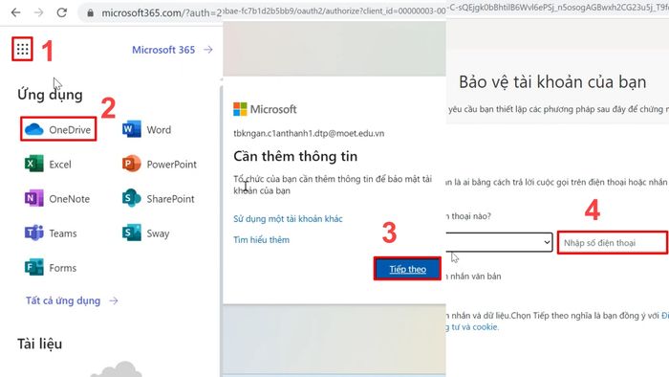Image resolution: width=669 pixels, height=377 pixels.
Task: Expand the country code dropdown
Action: coord(499,242)
